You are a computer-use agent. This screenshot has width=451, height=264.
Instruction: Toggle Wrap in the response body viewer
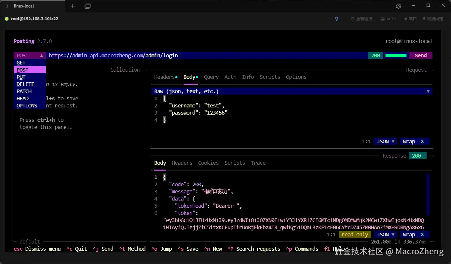(x=415, y=235)
